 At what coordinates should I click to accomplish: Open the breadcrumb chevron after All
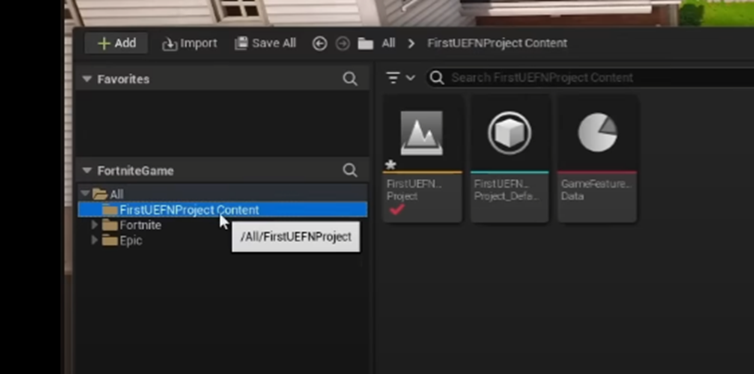tap(411, 43)
